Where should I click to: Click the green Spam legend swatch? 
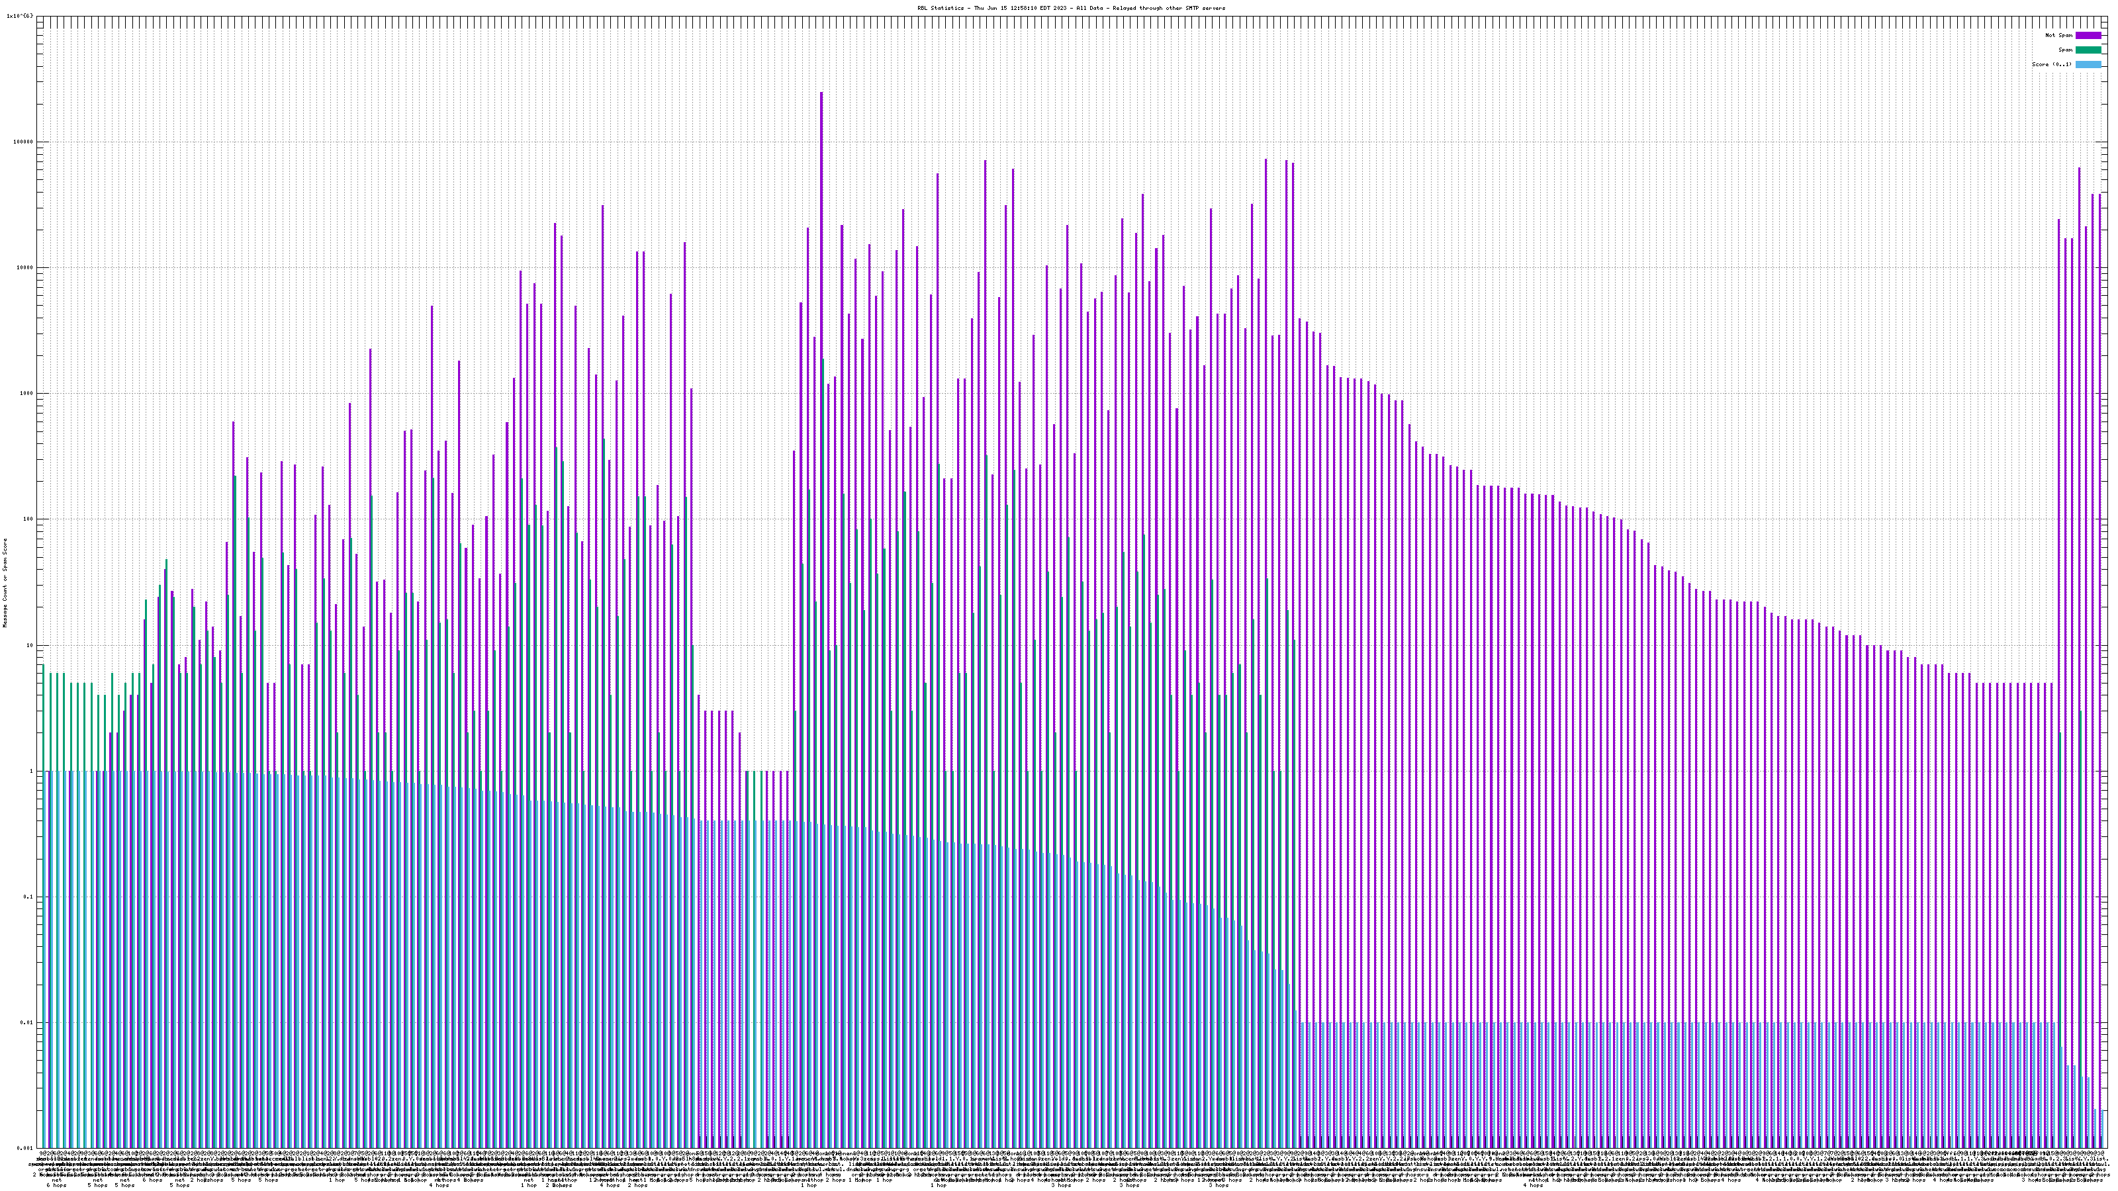pyautogui.click(x=2088, y=50)
